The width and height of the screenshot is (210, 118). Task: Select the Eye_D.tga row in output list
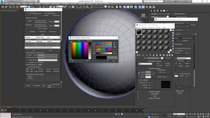tap(42, 42)
